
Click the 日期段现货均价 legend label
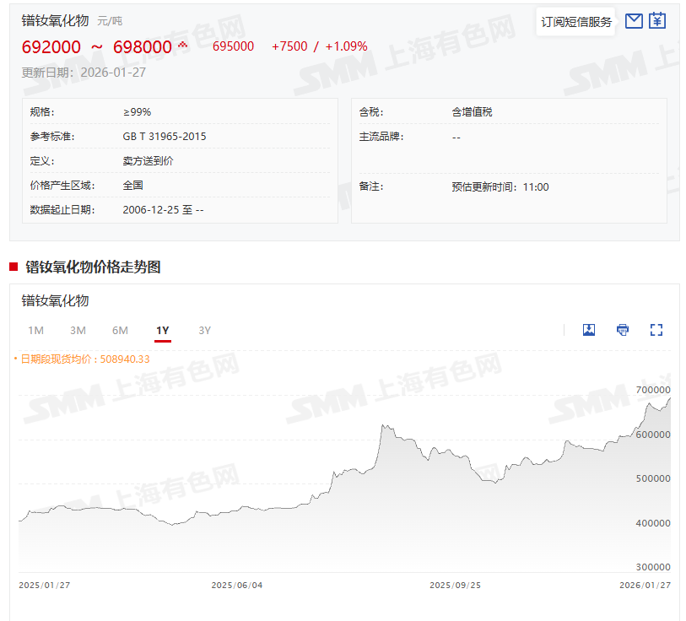pos(83,359)
